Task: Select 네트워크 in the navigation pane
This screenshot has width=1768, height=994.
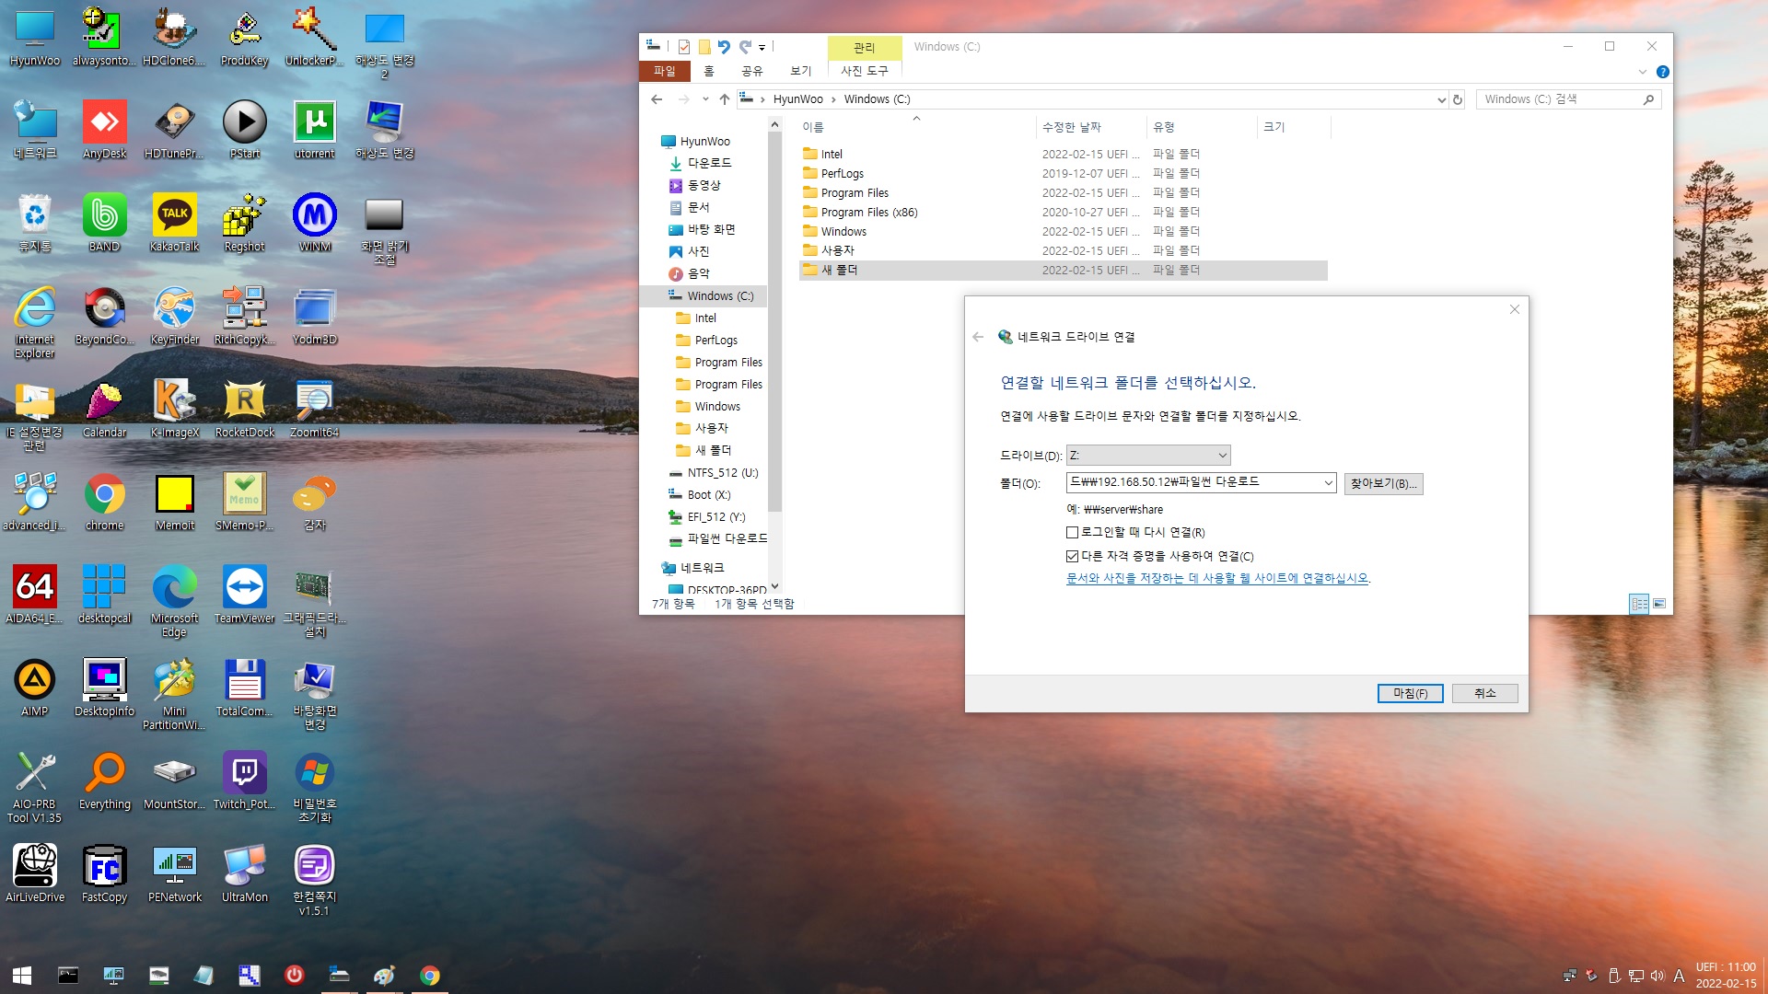Action: tap(702, 568)
